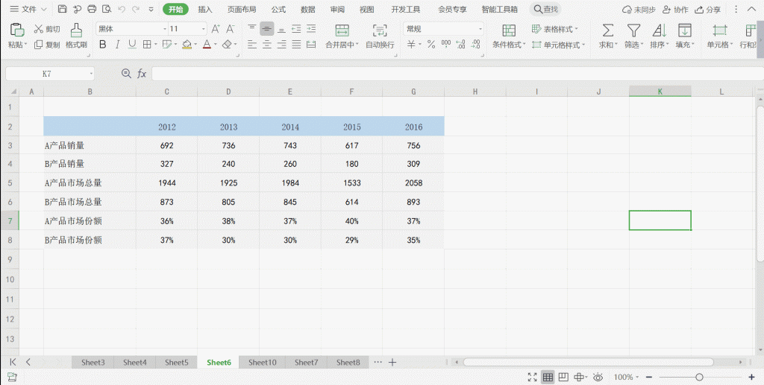The width and height of the screenshot is (764, 385).
Task: Click in the formula bar input
Action: [457, 74]
